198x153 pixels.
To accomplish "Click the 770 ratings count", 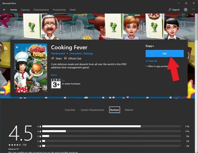I will [x=24, y=145].
